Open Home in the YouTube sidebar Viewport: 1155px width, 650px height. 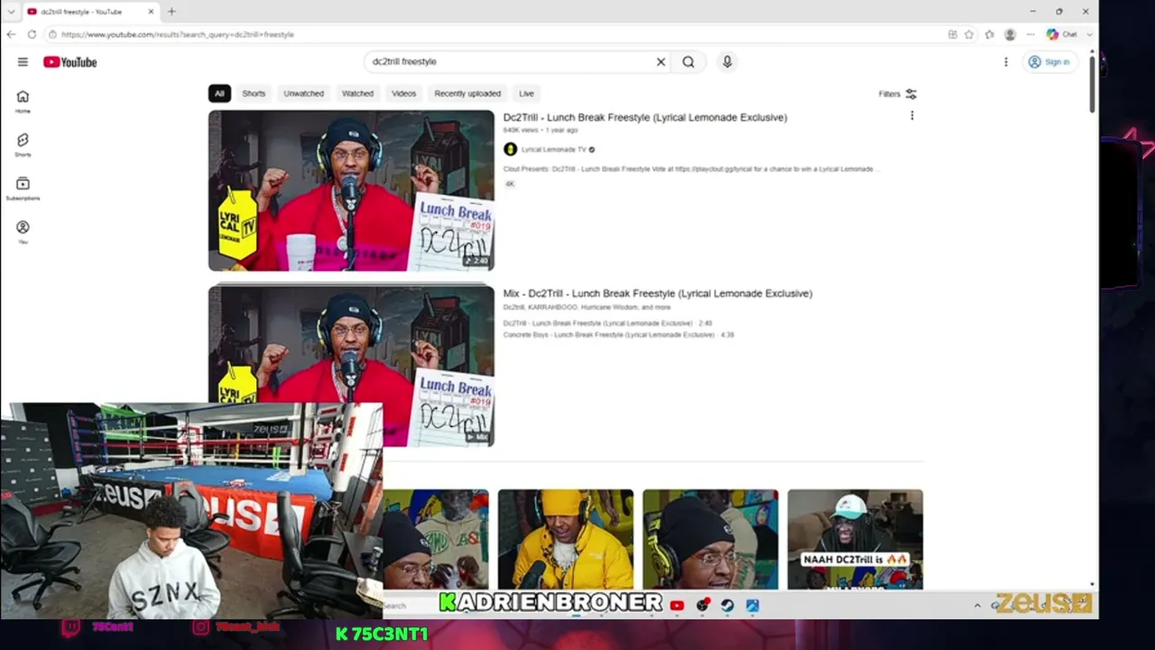[23, 101]
